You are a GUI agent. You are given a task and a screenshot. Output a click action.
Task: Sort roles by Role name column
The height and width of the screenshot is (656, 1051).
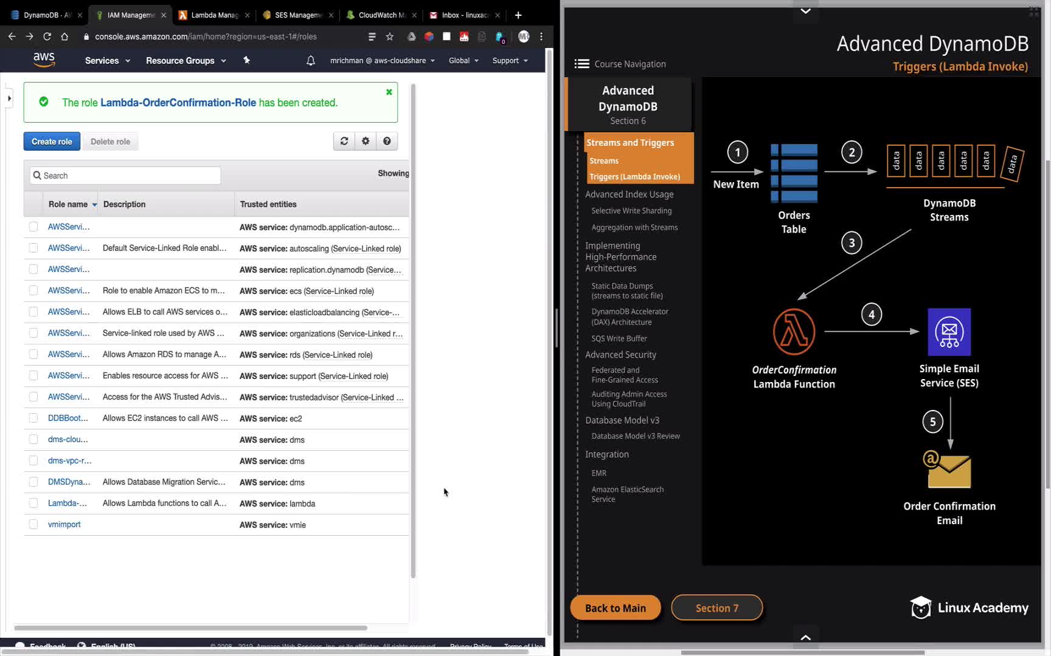tap(72, 204)
